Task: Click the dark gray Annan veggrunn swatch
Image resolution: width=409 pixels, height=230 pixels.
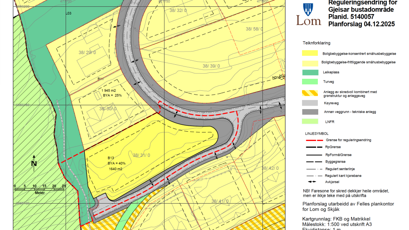Action: (x=310, y=112)
